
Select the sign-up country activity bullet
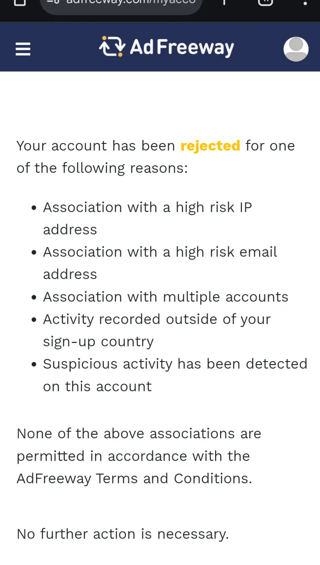click(157, 330)
